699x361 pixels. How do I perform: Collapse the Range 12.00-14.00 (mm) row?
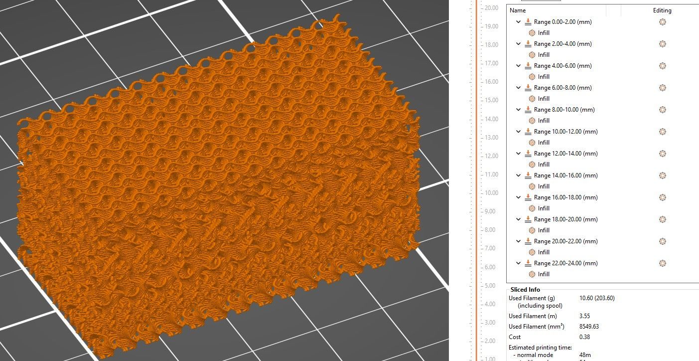(518, 154)
